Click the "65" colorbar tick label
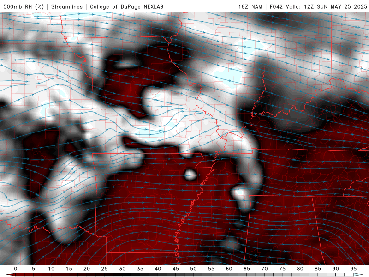Screen dimensions: 369x277 click(x=247, y=269)
